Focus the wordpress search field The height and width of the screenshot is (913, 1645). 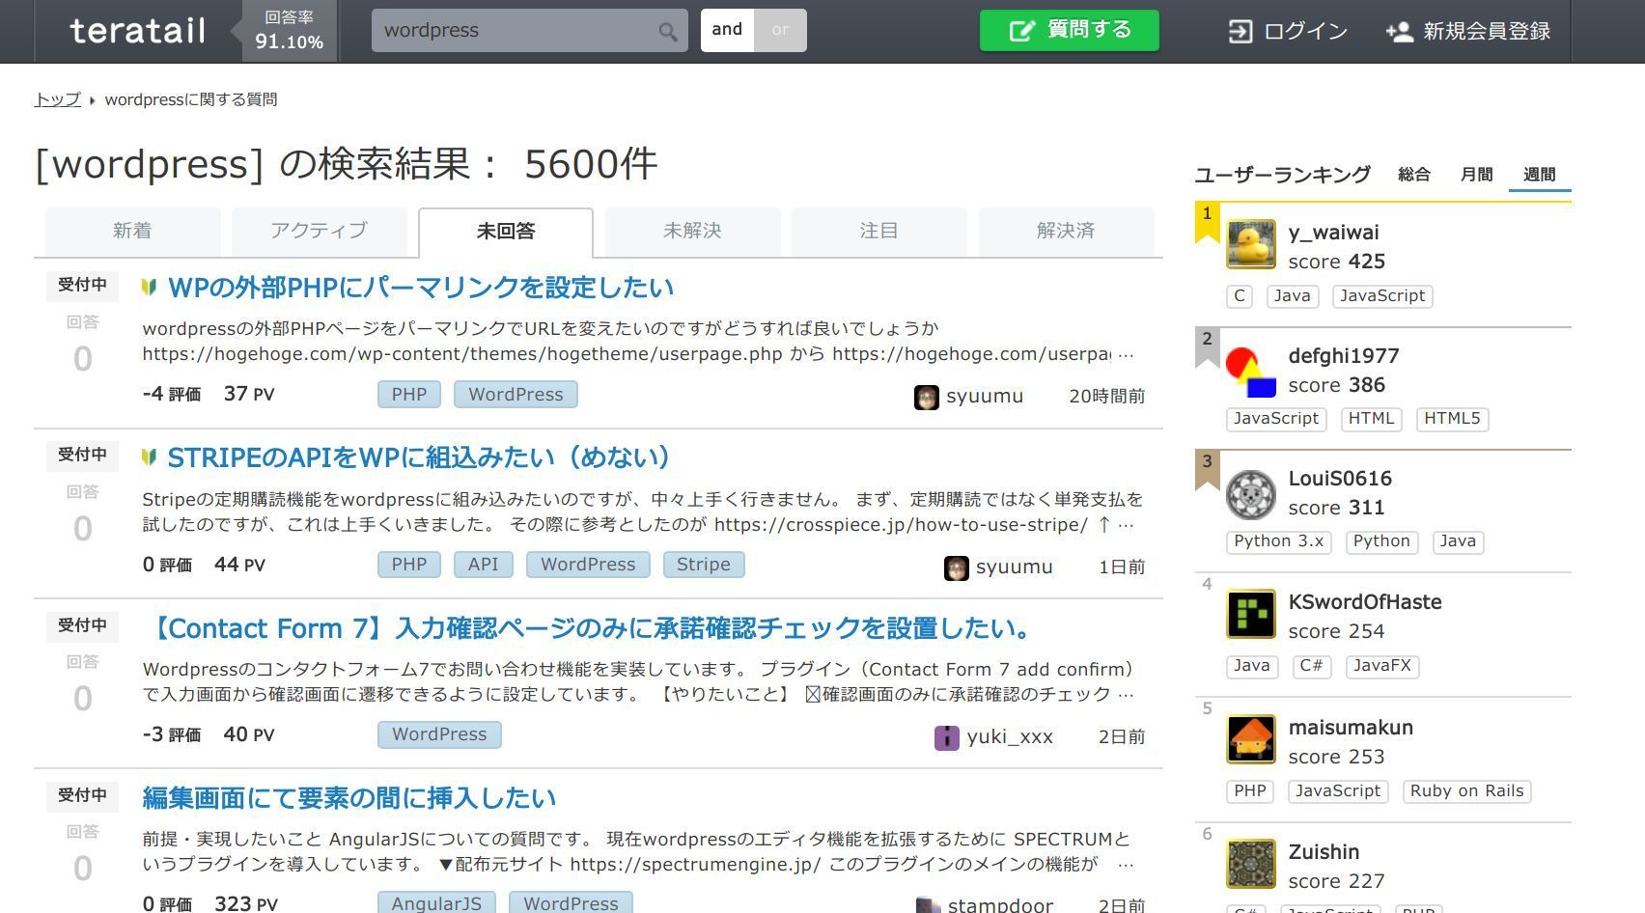(516, 31)
